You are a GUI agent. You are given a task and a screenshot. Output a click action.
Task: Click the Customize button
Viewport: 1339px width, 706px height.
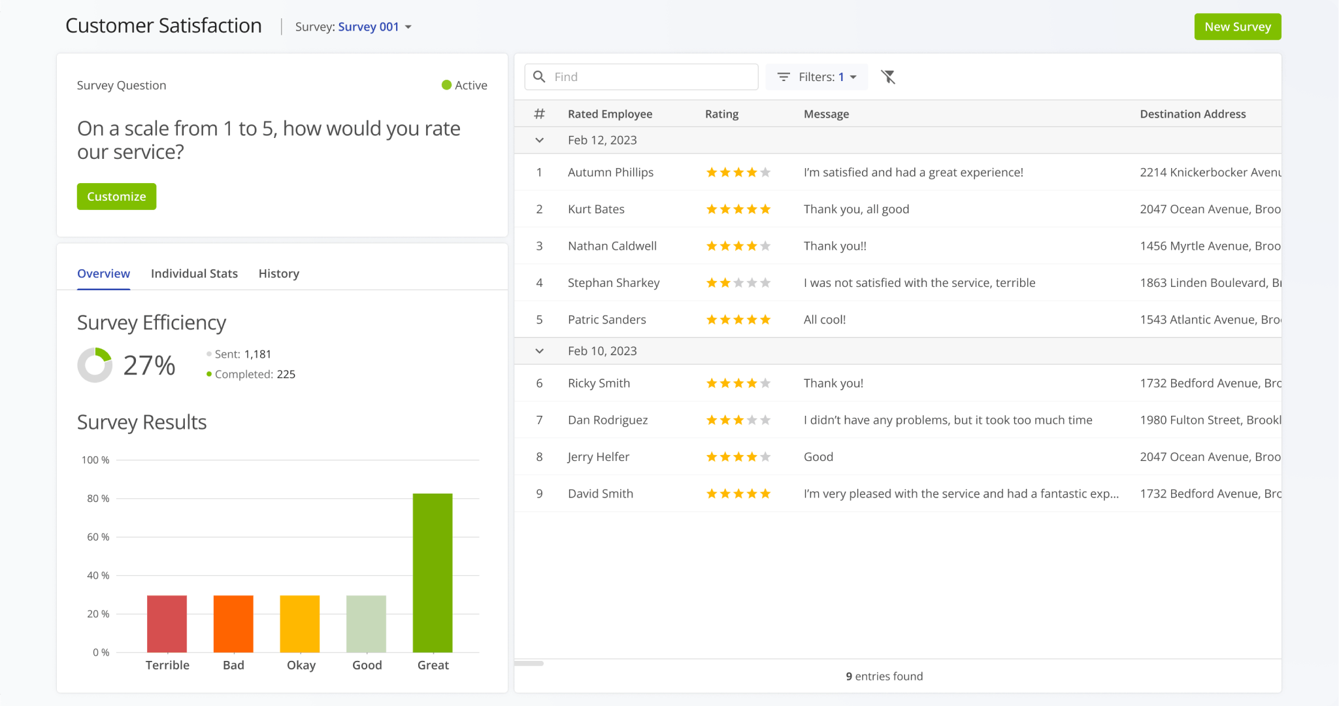[116, 197]
